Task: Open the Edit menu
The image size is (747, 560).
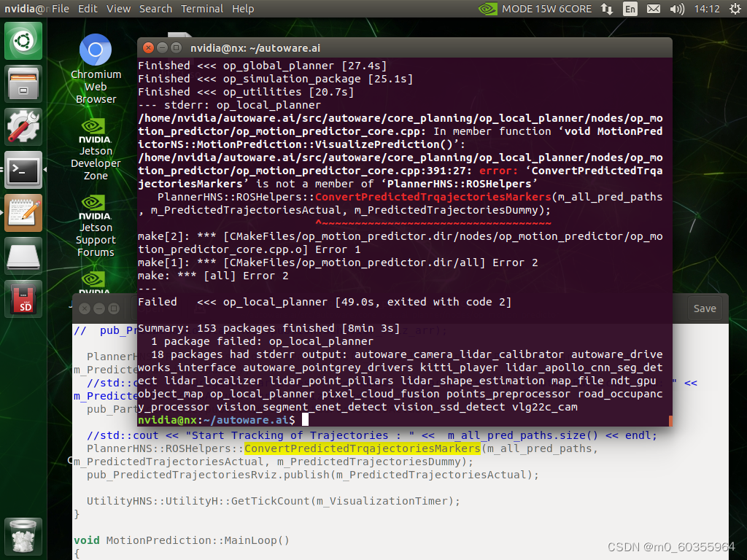Action: [88, 9]
